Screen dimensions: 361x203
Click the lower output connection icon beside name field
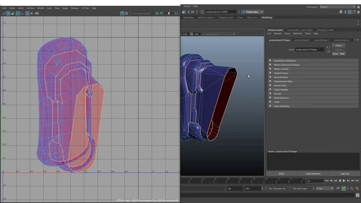328,51
